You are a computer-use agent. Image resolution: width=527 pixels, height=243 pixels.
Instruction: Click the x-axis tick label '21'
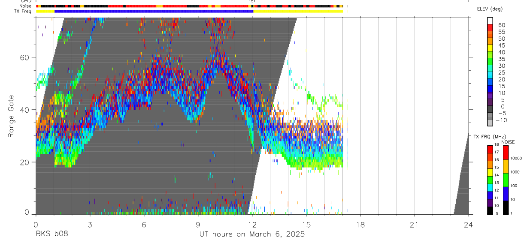(415, 224)
